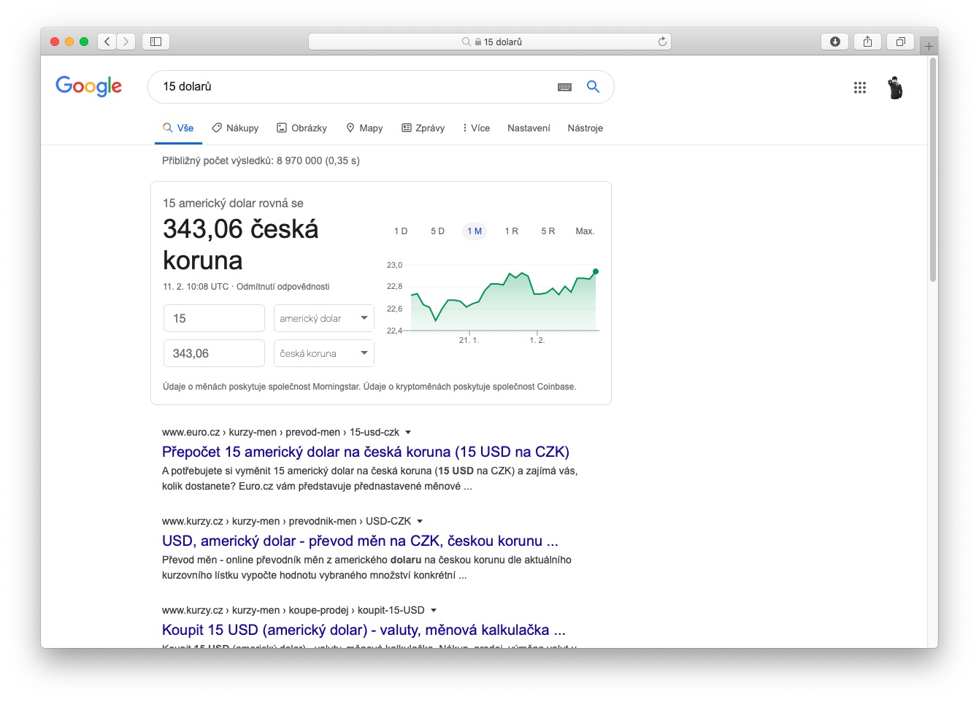
Task: Show the Safari tab overview
Action: (x=900, y=42)
